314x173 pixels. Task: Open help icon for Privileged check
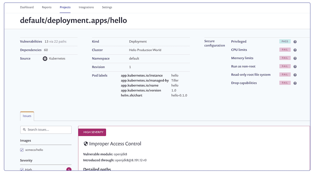(295, 42)
